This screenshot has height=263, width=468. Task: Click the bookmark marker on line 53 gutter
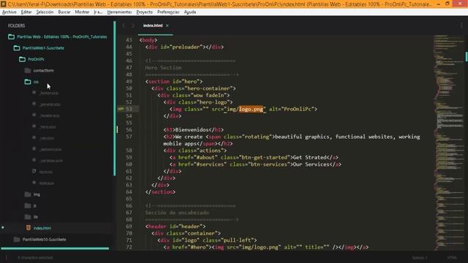[120, 109]
